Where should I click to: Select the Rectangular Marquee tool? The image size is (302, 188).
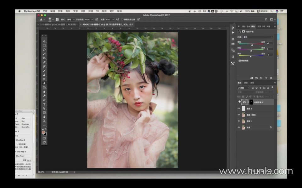44,46
